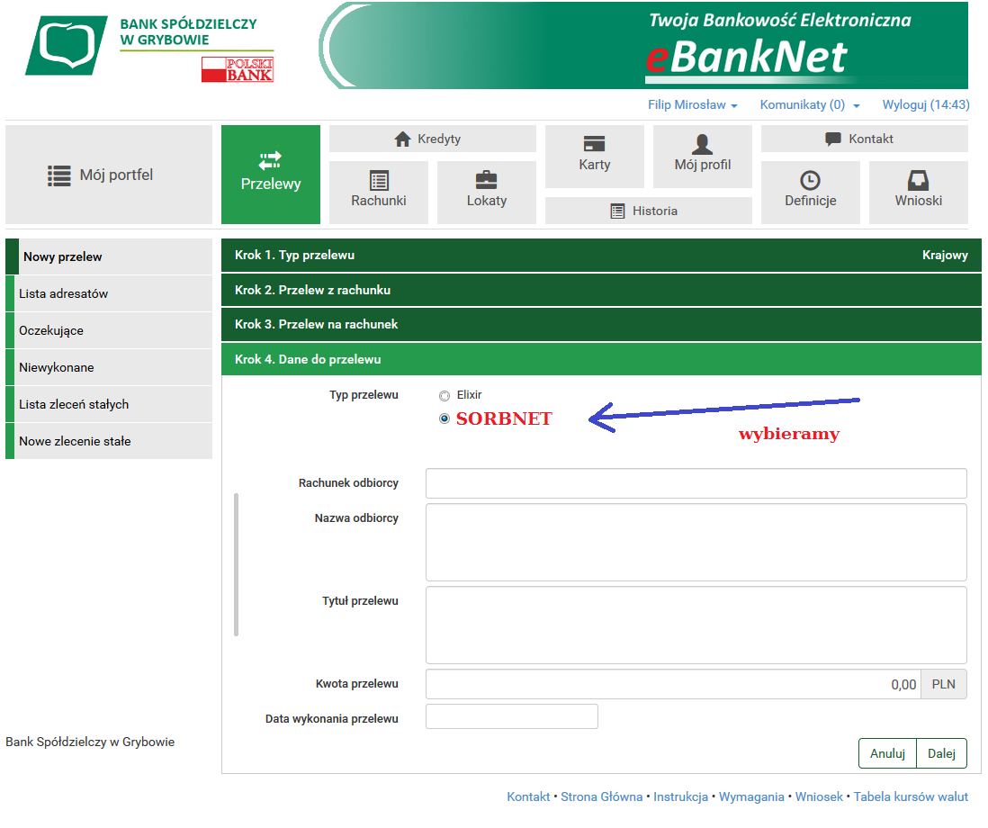Click the Kwota przelewu amount field

point(674,684)
